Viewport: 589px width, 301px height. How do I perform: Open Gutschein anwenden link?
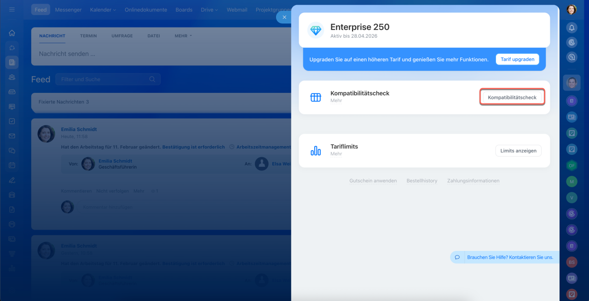coord(373,181)
